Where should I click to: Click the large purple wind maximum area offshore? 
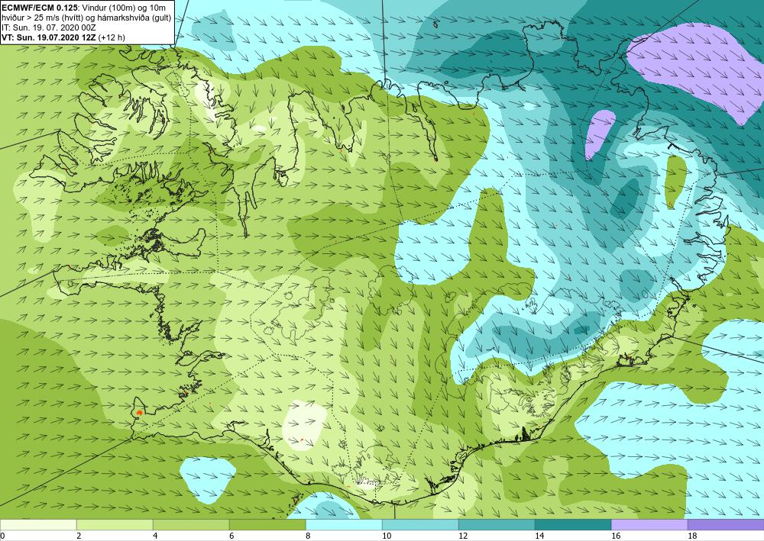pos(701,68)
